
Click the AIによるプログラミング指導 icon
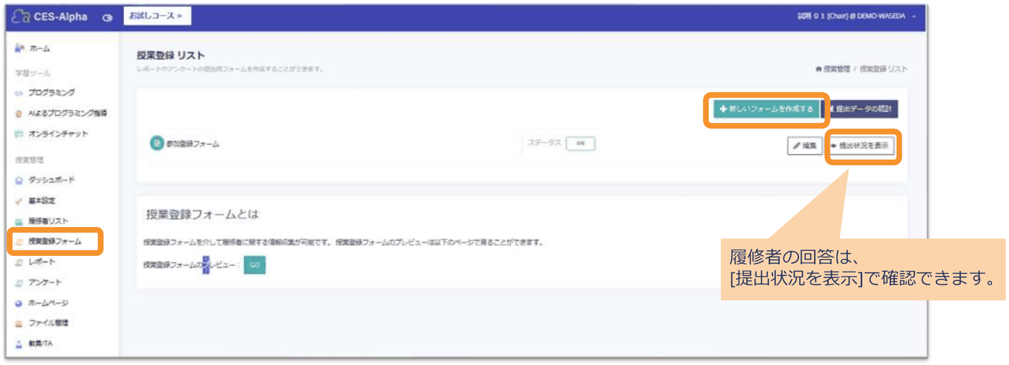(x=18, y=113)
